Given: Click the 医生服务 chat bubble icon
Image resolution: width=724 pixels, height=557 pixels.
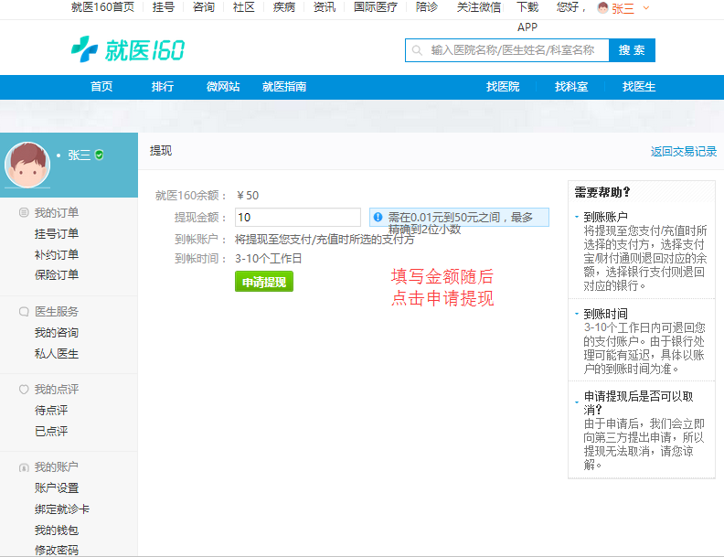Looking at the screenshot, I should coord(24,312).
